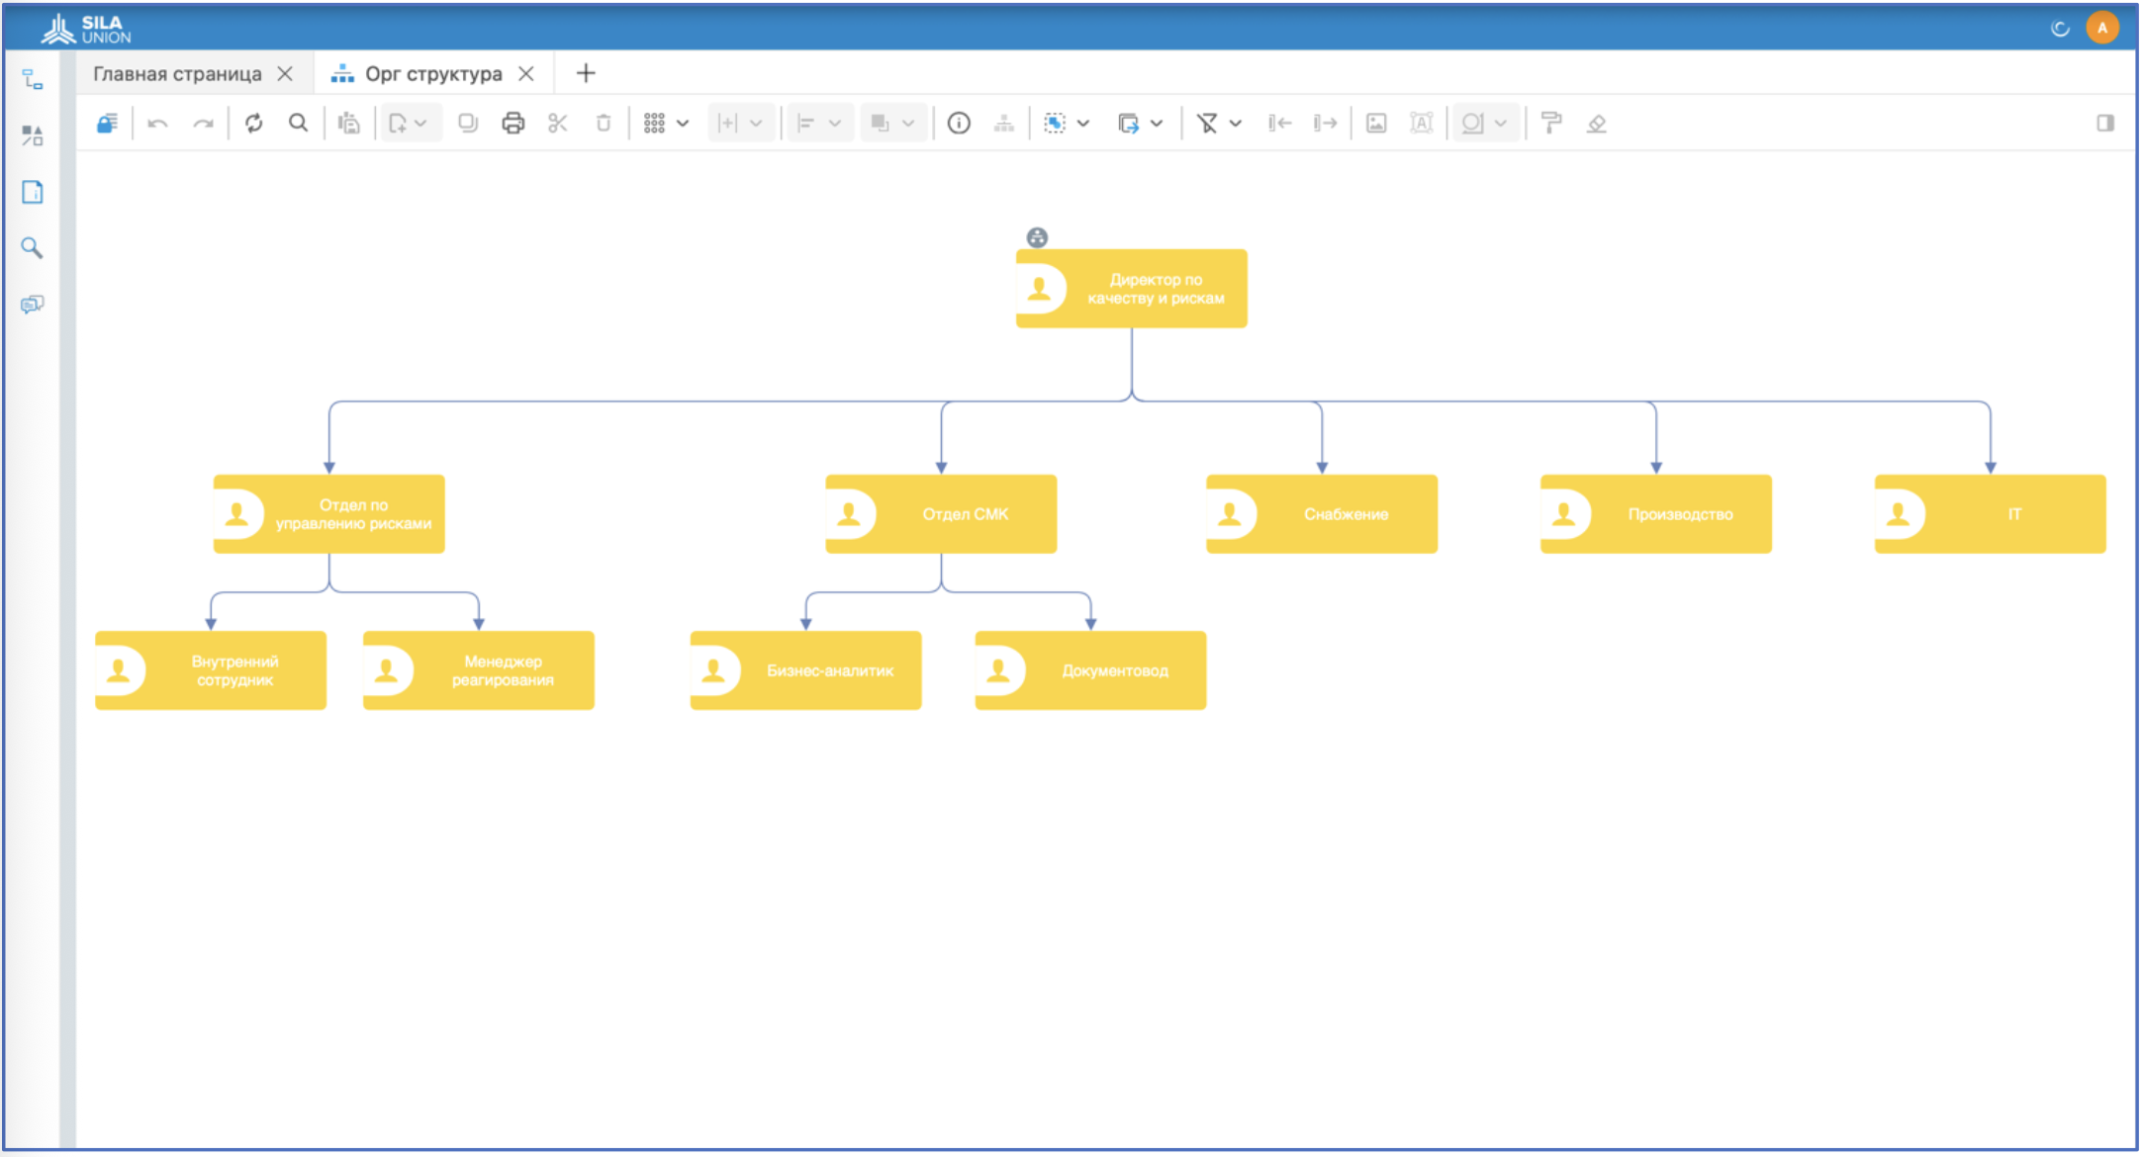Click the info circle icon

tap(959, 124)
